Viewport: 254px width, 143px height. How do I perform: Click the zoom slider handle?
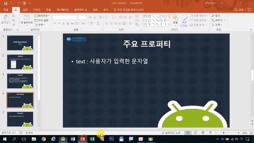pyautogui.click(x=223, y=133)
